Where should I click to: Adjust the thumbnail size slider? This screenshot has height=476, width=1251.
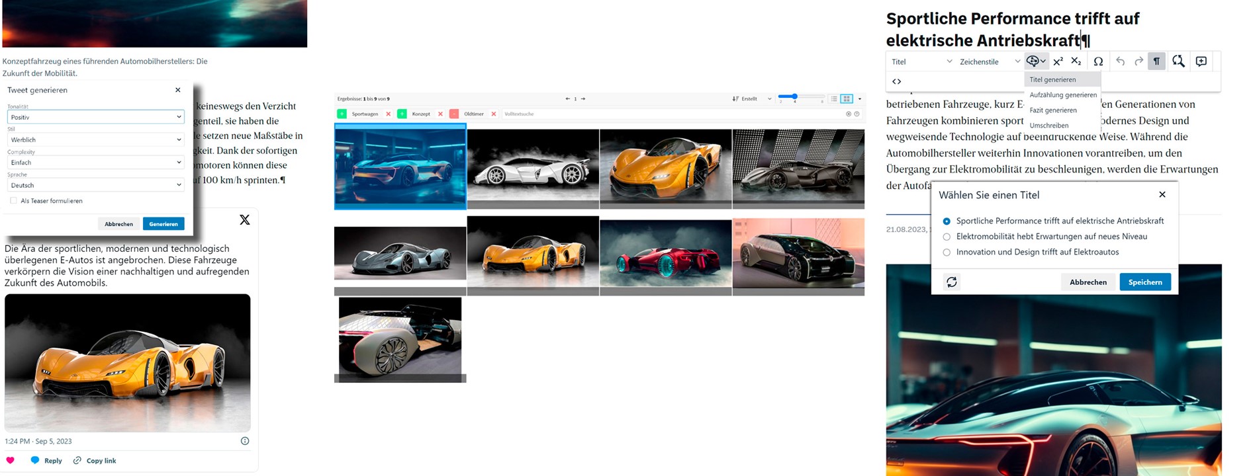pyautogui.click(x=794, y=97)
